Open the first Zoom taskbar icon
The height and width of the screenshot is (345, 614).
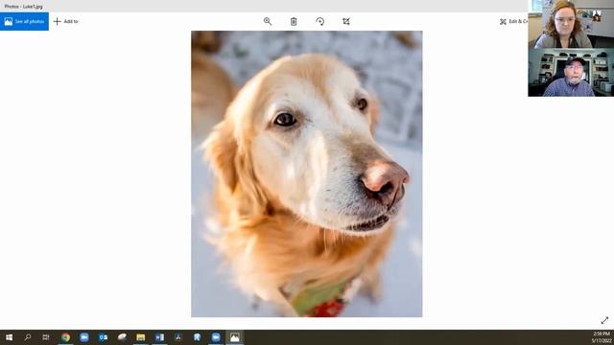coord(84,337)
